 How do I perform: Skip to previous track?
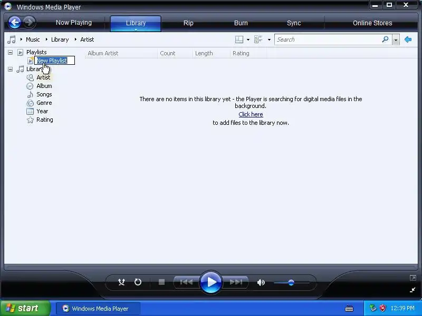186,282
